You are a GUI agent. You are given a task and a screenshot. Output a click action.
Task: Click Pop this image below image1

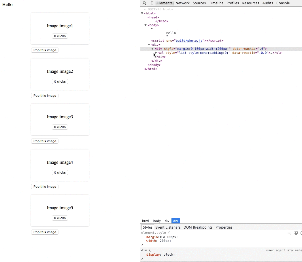[45, 50]
